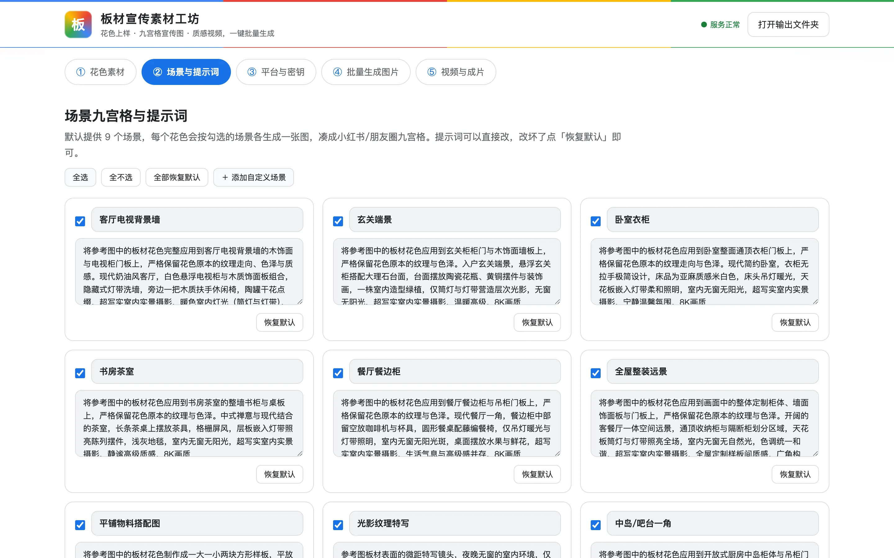Open the output folder
The height and width of the screenshot is (558, 894).
pos(788,25)
